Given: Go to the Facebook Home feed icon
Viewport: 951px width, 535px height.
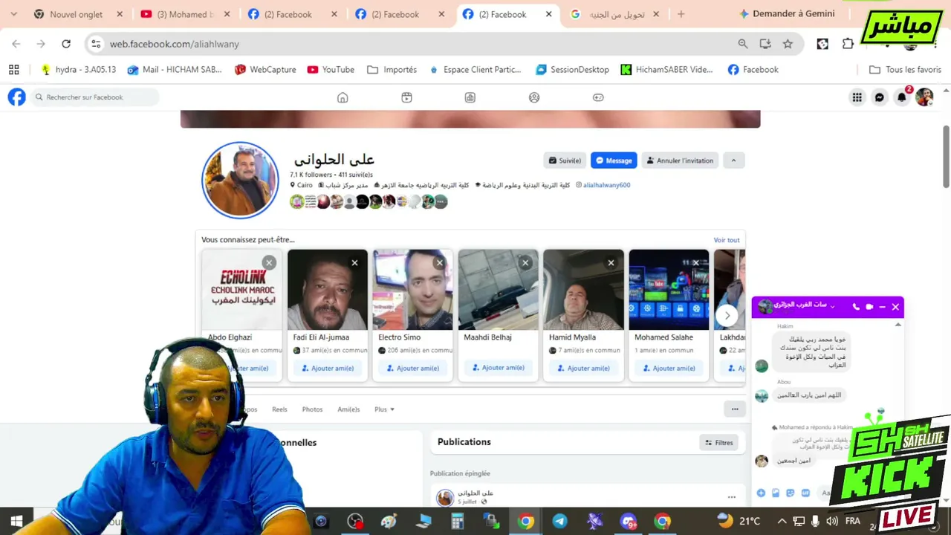Looking at the screenshot, I should tap(343, 97).
